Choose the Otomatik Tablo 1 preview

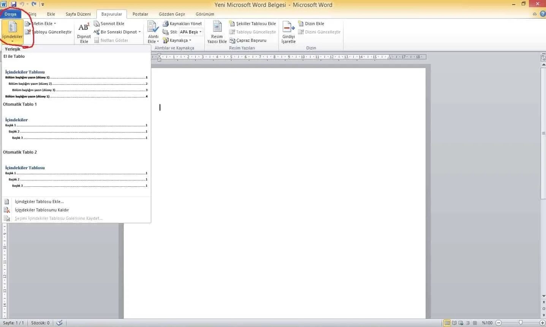click(x=76, y=125)
